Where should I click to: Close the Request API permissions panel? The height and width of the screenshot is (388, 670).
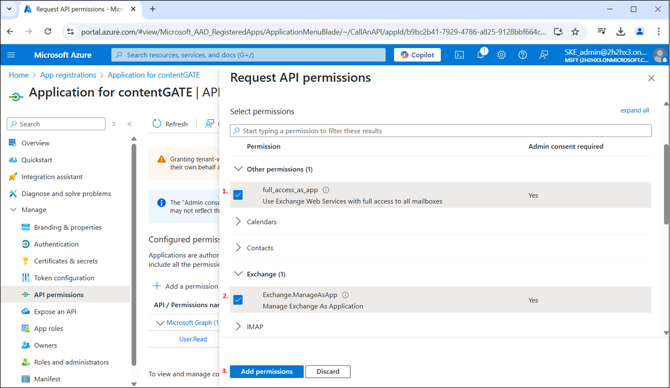651,79
